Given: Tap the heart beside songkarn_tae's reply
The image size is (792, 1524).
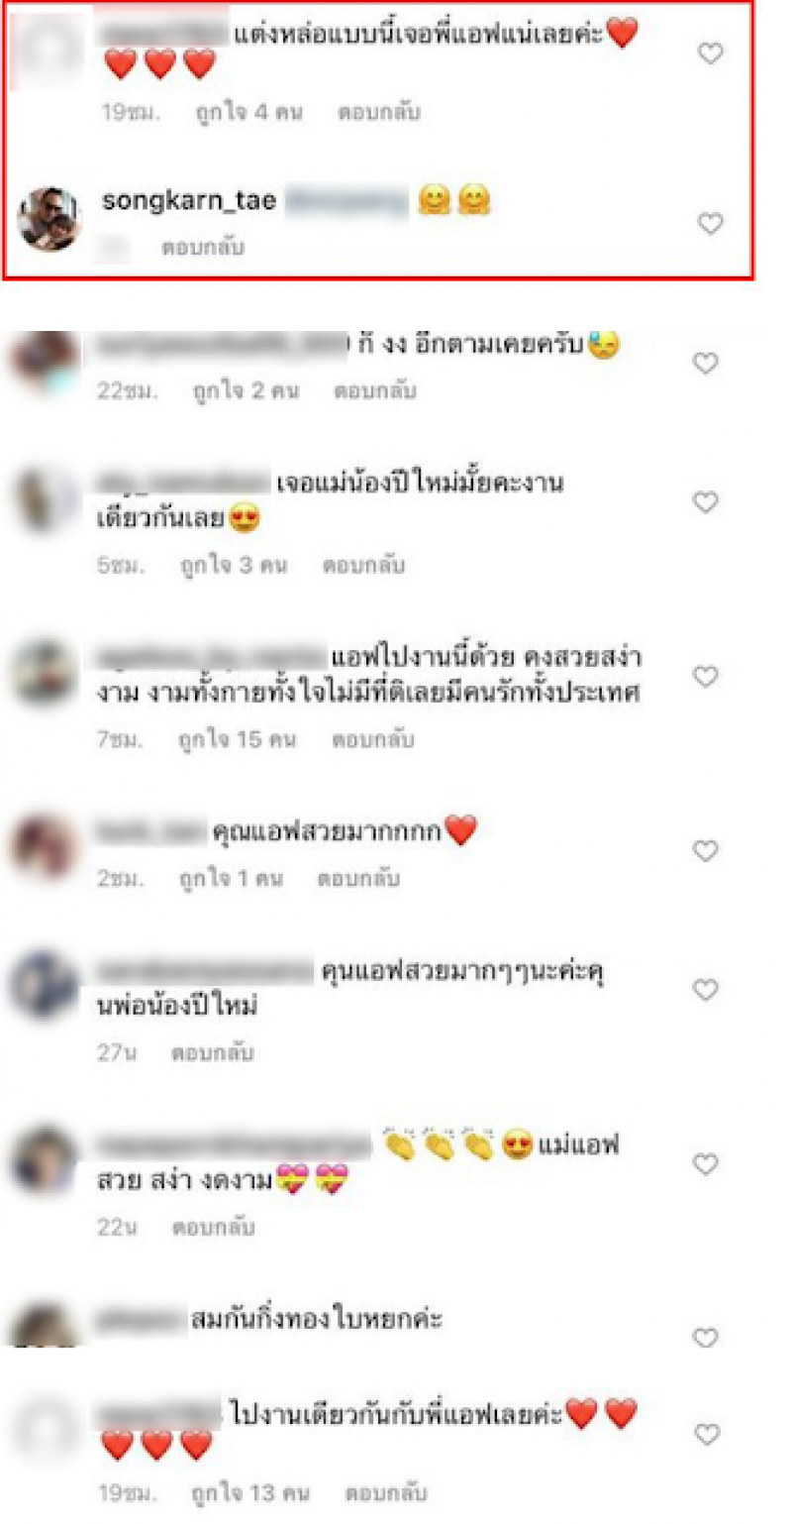Looking at the screenshot, I should coord(711,224).
